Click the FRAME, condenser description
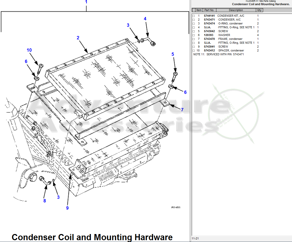This screenshot has width=292, height=242. (x=230, y=39)
